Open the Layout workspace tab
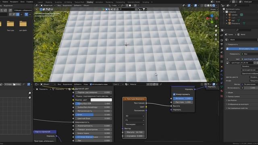258x145 pixels. [x=40, y=2]
